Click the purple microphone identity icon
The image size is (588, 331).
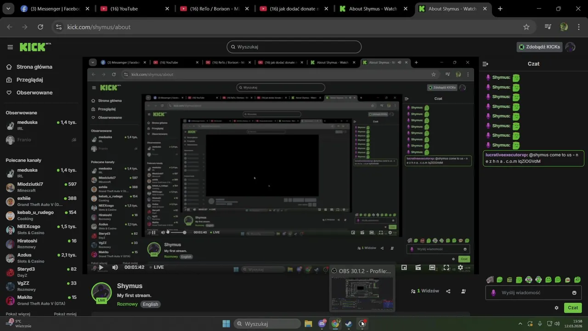pos(493,293)
